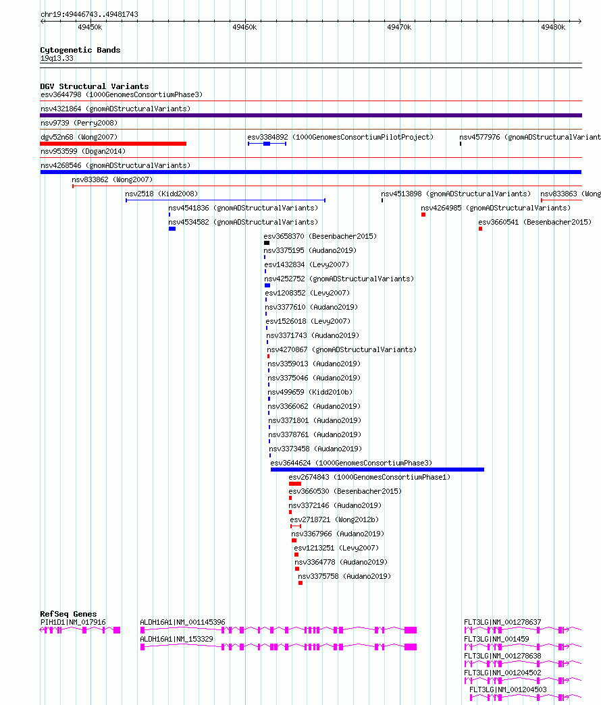601x705 pixels.
Task: Select the purple nsv4321864 variant bar
Action: coord(311,115)
